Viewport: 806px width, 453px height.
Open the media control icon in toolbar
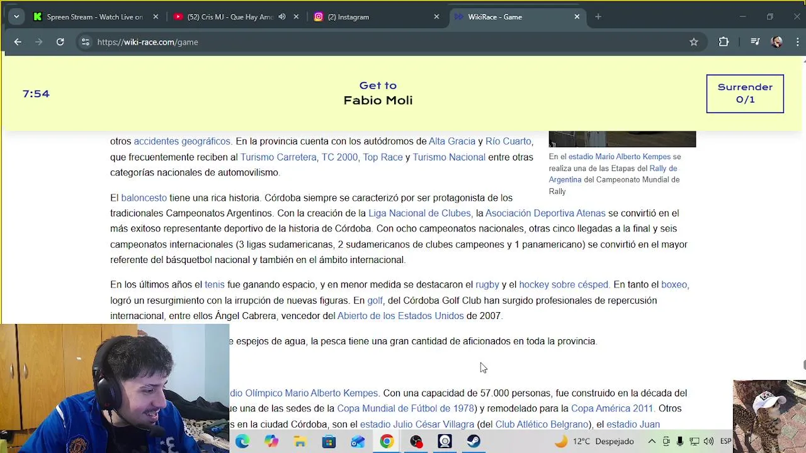(x=755, y=42)
